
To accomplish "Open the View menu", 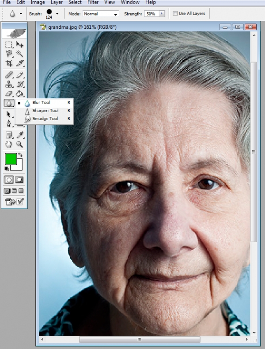I will click(x=110, y=2).
